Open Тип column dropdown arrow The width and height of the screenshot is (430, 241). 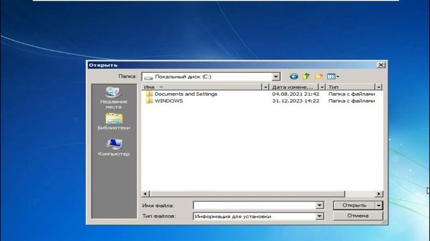[x=379, y=87]
